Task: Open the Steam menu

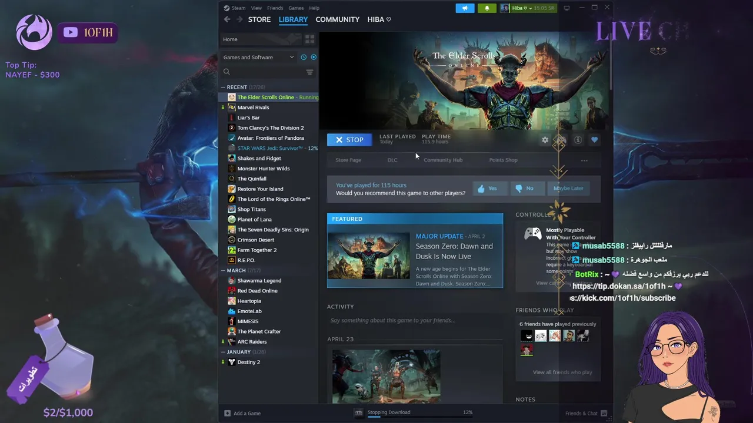Action: point(235,8)
